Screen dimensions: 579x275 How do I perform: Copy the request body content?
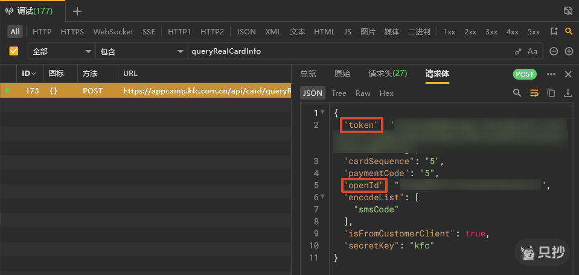(x=551, y=93)
